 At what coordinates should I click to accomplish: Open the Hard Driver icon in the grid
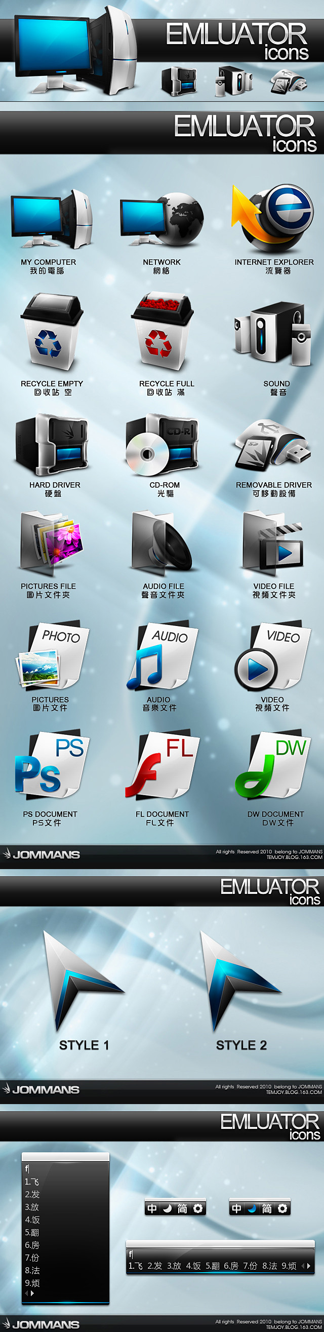[52, 445]
